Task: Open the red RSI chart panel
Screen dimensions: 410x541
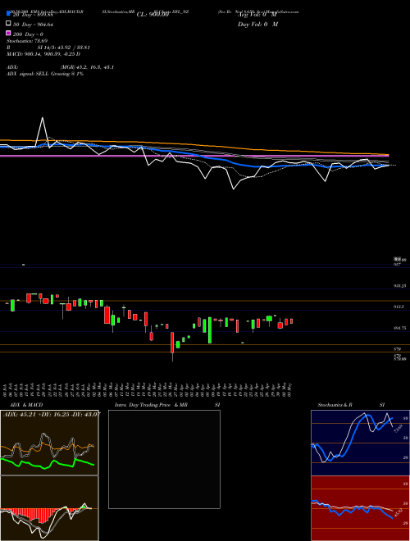Action: [x=360, y=508]
